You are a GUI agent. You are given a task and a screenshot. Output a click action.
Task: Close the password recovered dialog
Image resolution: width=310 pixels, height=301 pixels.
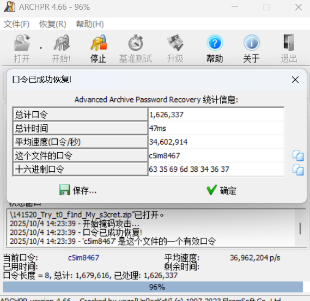[295, 80]
